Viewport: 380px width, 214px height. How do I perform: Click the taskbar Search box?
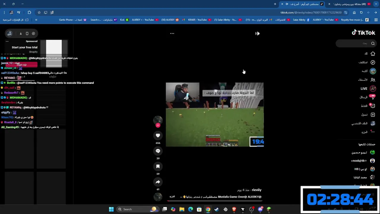[137, 209]
